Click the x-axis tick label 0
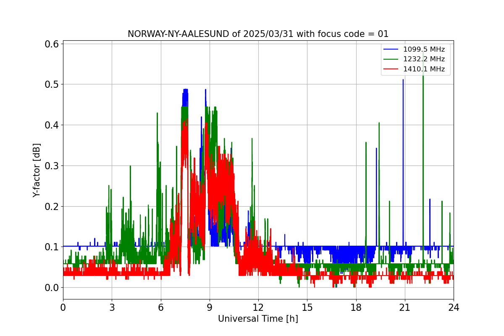This screenshot has height=336, width=504. [63, 307]
